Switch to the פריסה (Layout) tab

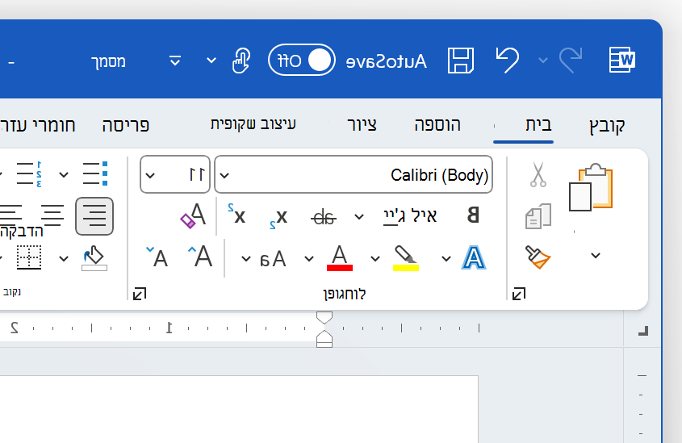(126, 125)
